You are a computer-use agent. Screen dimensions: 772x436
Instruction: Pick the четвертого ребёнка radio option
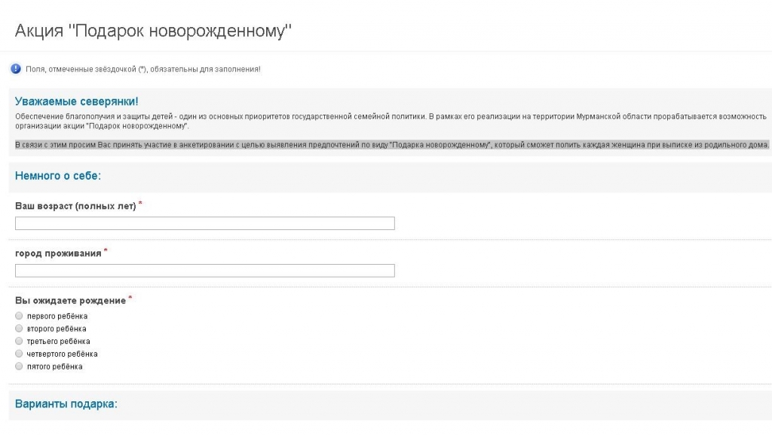pyautogui.click(x=19, y=354)
